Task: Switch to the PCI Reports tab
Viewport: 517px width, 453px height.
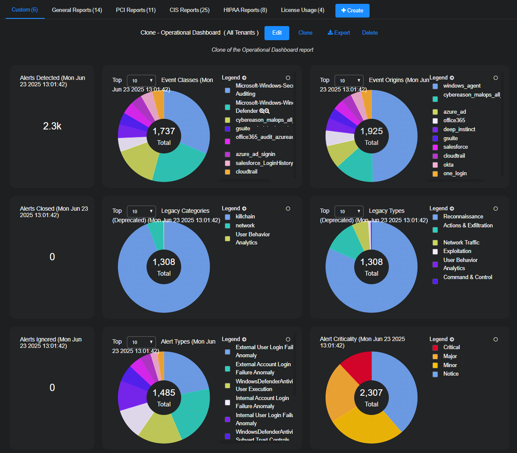Action: pyautogui.click(x=135, y=9)
